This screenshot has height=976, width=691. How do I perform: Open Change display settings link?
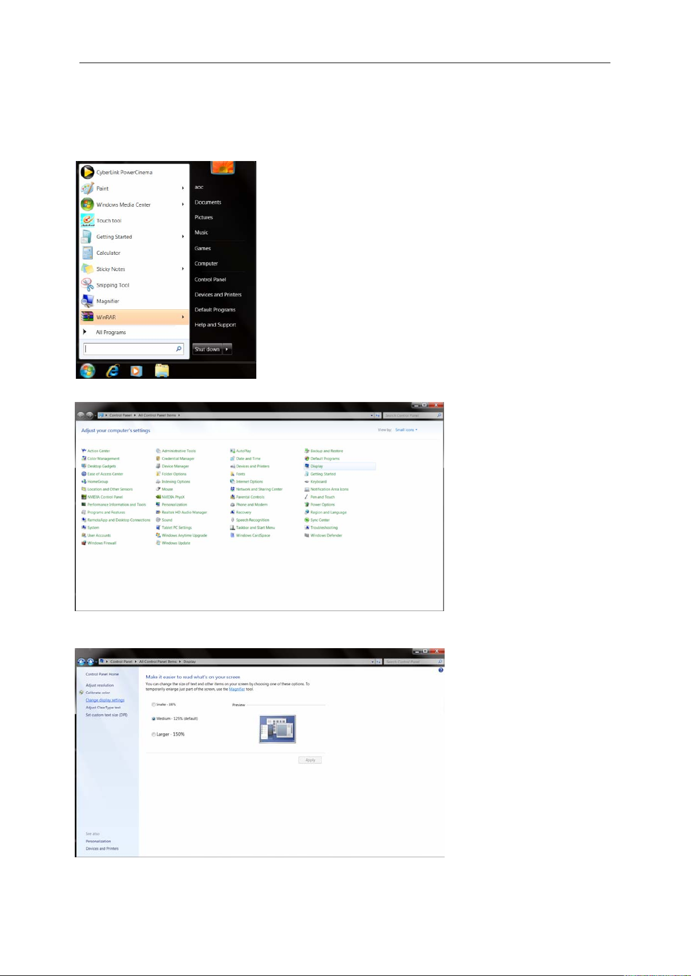(x=105, y=700)
